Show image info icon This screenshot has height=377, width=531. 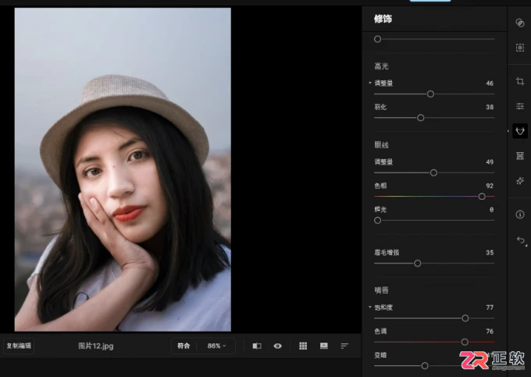(520, 214)
